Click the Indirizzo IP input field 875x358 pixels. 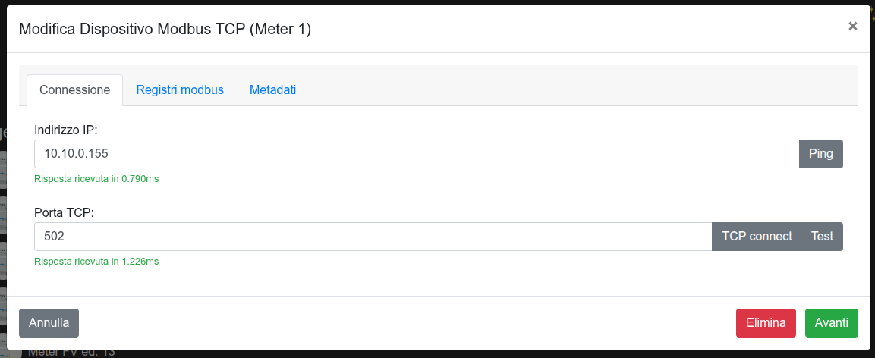point(416,154)
